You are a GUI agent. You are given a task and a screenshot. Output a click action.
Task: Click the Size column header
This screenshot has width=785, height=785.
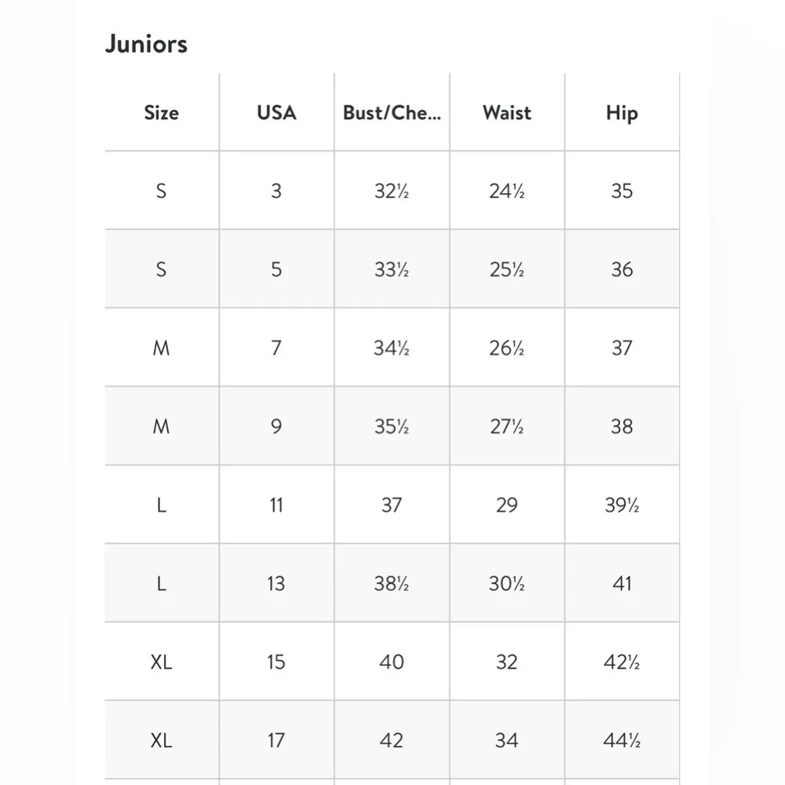161,112
